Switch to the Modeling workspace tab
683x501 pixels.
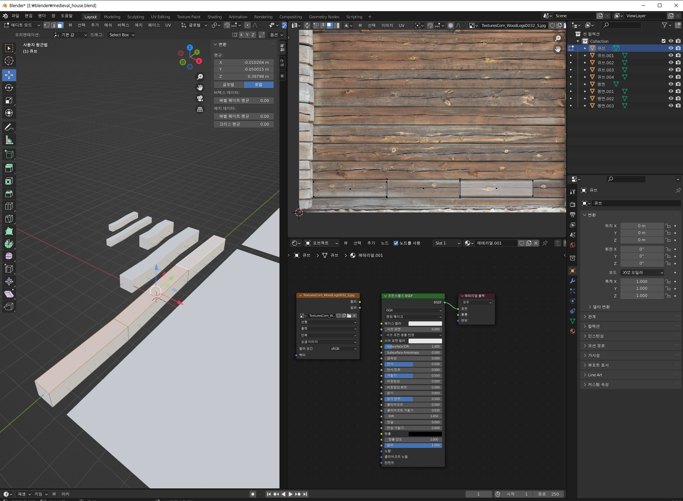(112, 17)
